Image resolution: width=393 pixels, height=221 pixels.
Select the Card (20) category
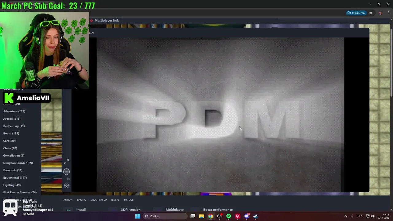click(x=9, y=141)
